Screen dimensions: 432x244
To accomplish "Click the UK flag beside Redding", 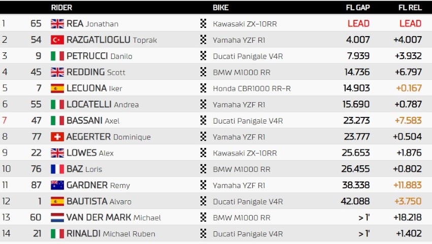I will tap(57, 72).
